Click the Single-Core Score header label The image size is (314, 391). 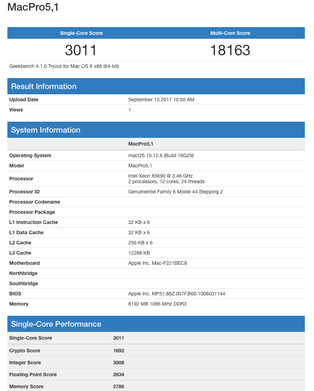click(x=81, y=33)
